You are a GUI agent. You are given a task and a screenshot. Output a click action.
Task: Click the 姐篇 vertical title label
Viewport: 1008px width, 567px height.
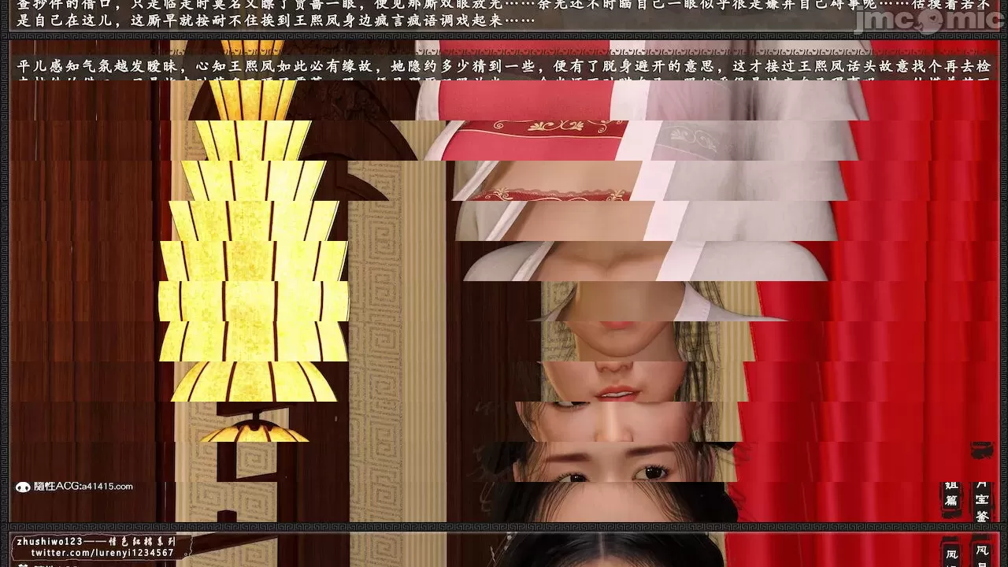pyautogui.click(x=952, y=494)
